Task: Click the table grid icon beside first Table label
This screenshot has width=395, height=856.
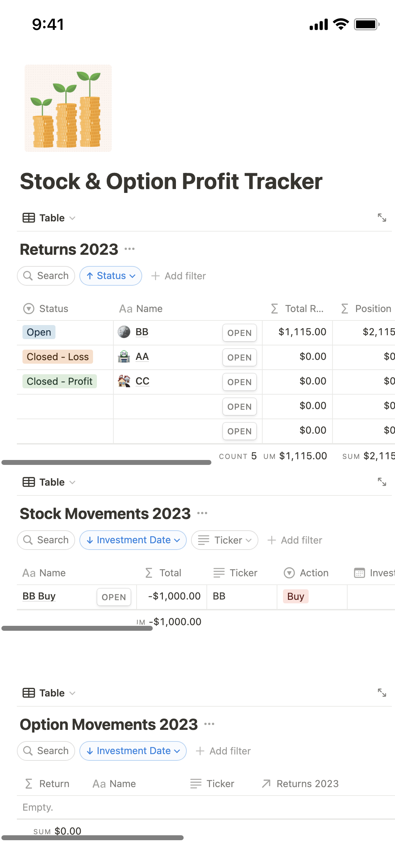Action: coord(28,218)
